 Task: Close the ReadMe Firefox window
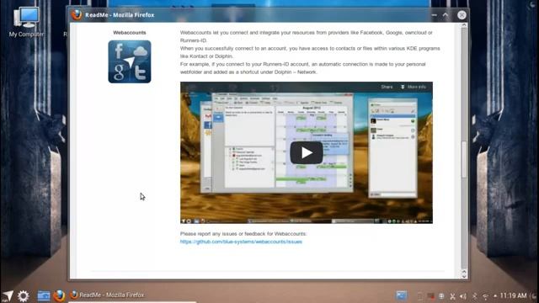462,15
